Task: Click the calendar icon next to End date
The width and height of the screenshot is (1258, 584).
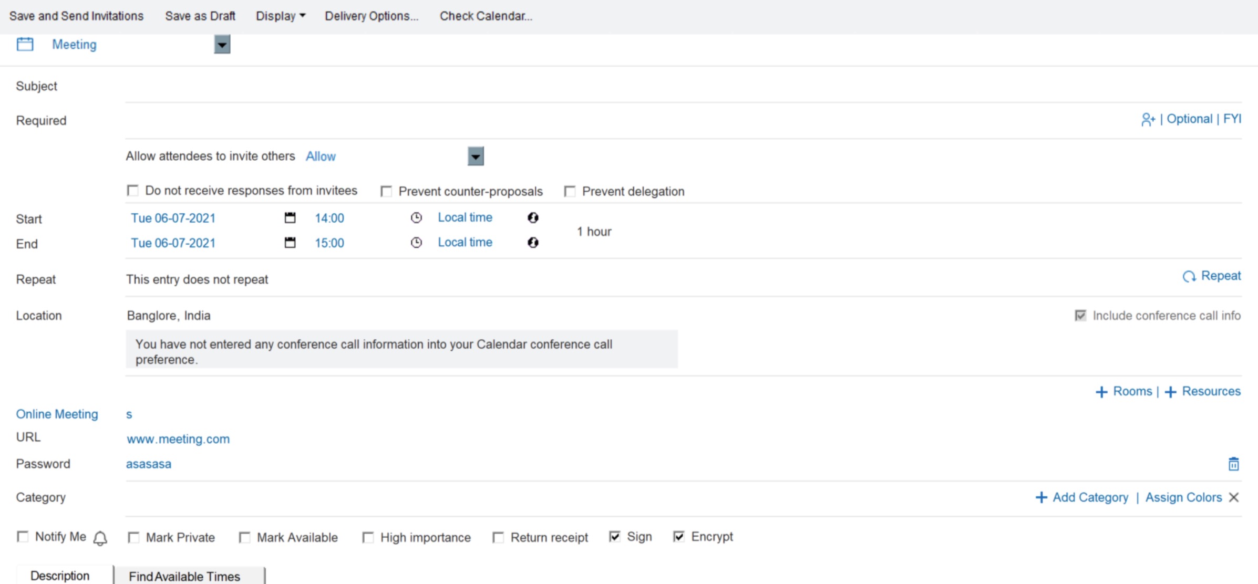Action: pos(291,242)
